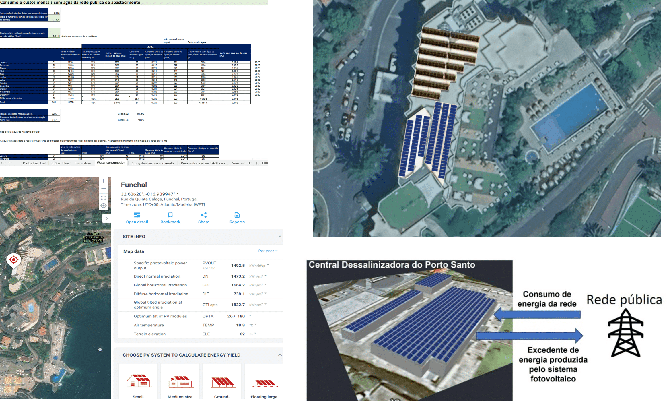Share the Funchal site data

coord(204,218)
